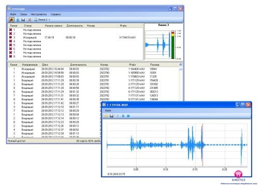259x186 pixels.
Task: Click the key access icon in main toolbar
Action: click(11, 20)
